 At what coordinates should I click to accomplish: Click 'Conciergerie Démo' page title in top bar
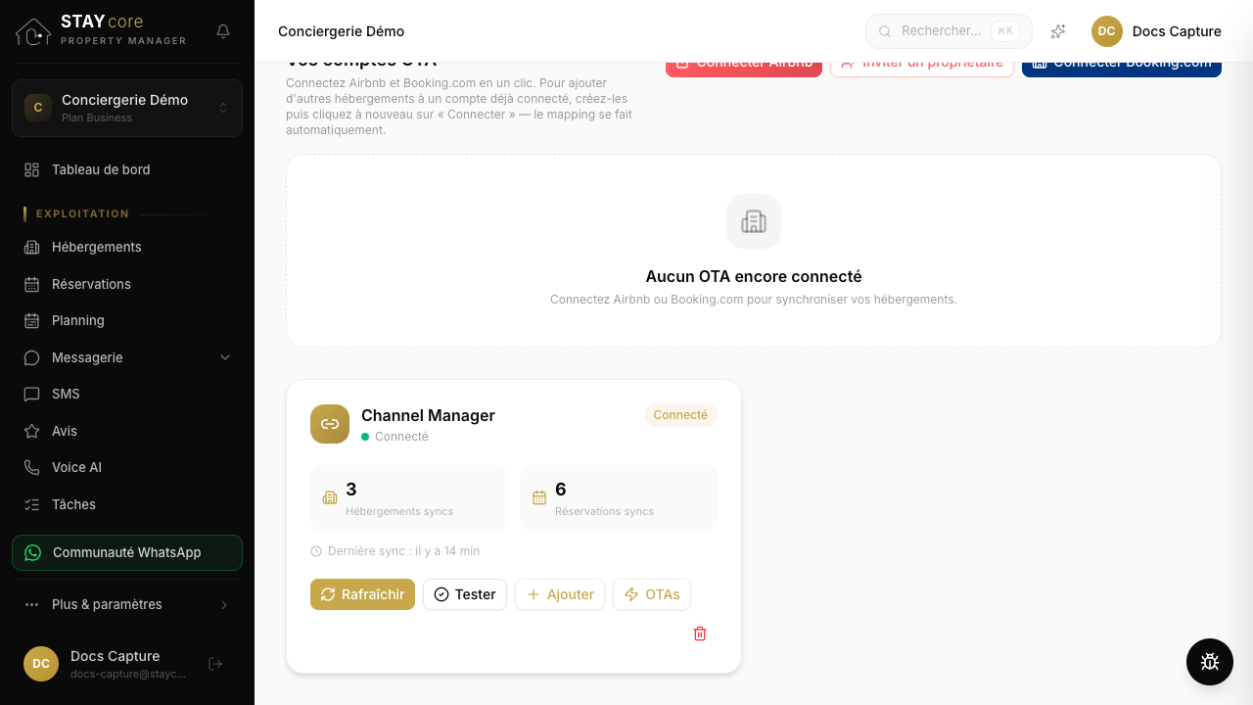tap(341, 31)
